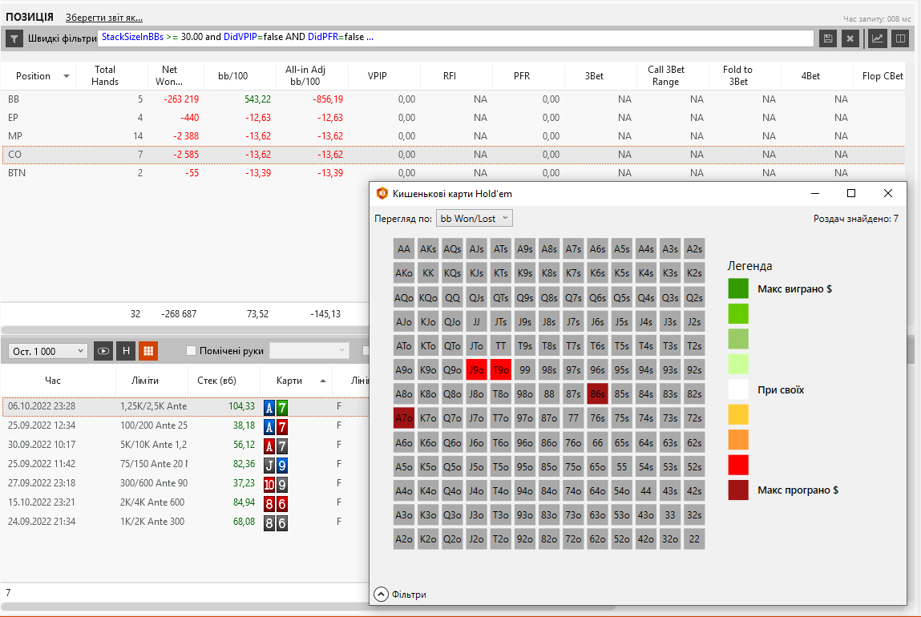Screen dimensions: 921x617
Task: Click the card icon A7 in first hand row
Action: [x=276, y=407]
